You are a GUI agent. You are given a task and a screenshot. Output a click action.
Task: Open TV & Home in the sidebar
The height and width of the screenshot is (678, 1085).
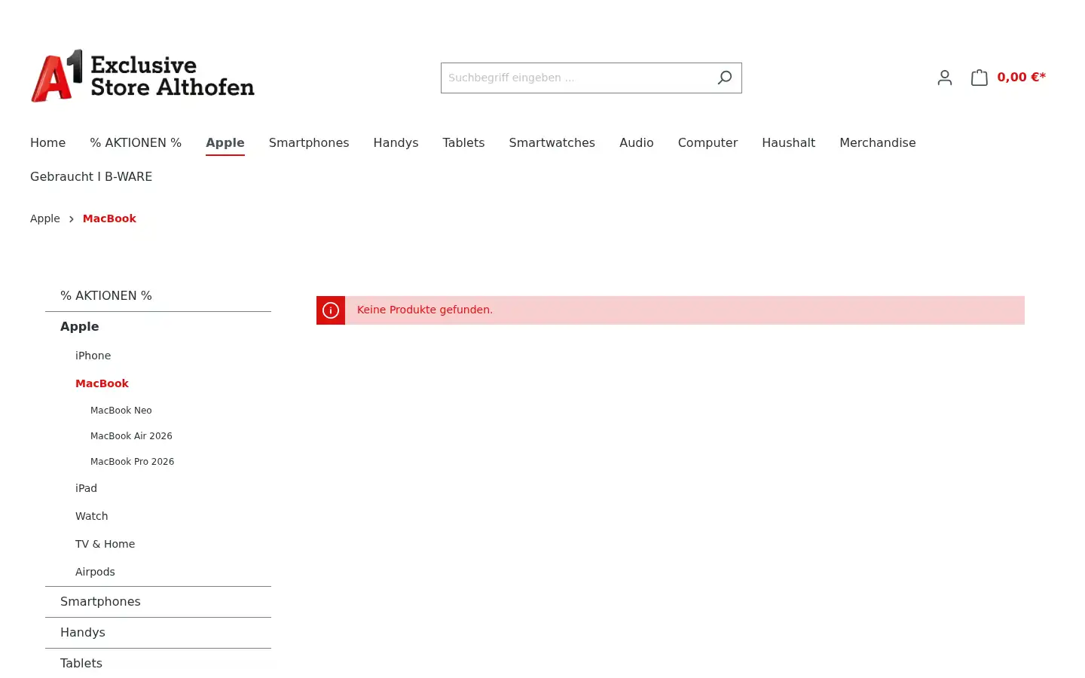point(105,544)
